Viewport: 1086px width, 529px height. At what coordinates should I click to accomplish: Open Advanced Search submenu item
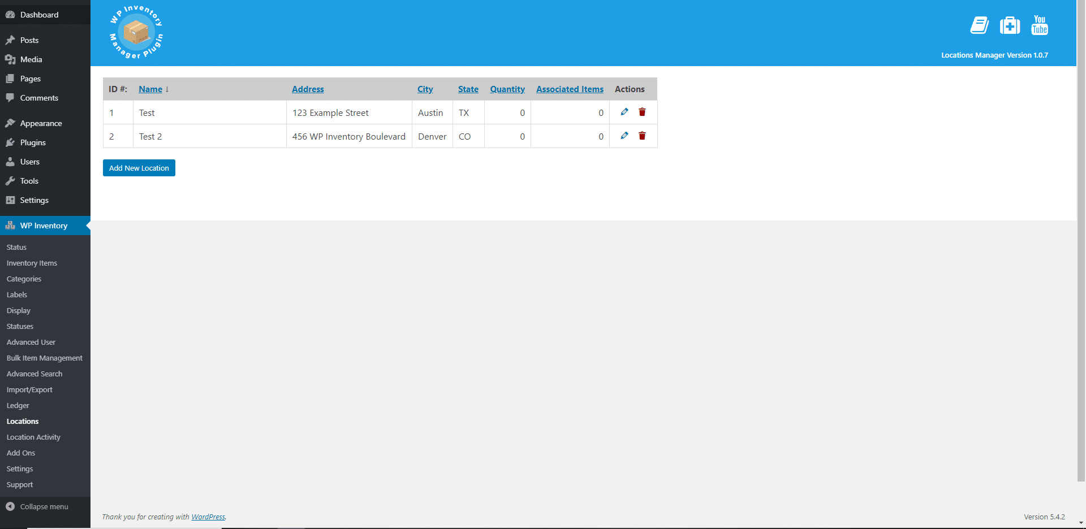tap(35, 374)
